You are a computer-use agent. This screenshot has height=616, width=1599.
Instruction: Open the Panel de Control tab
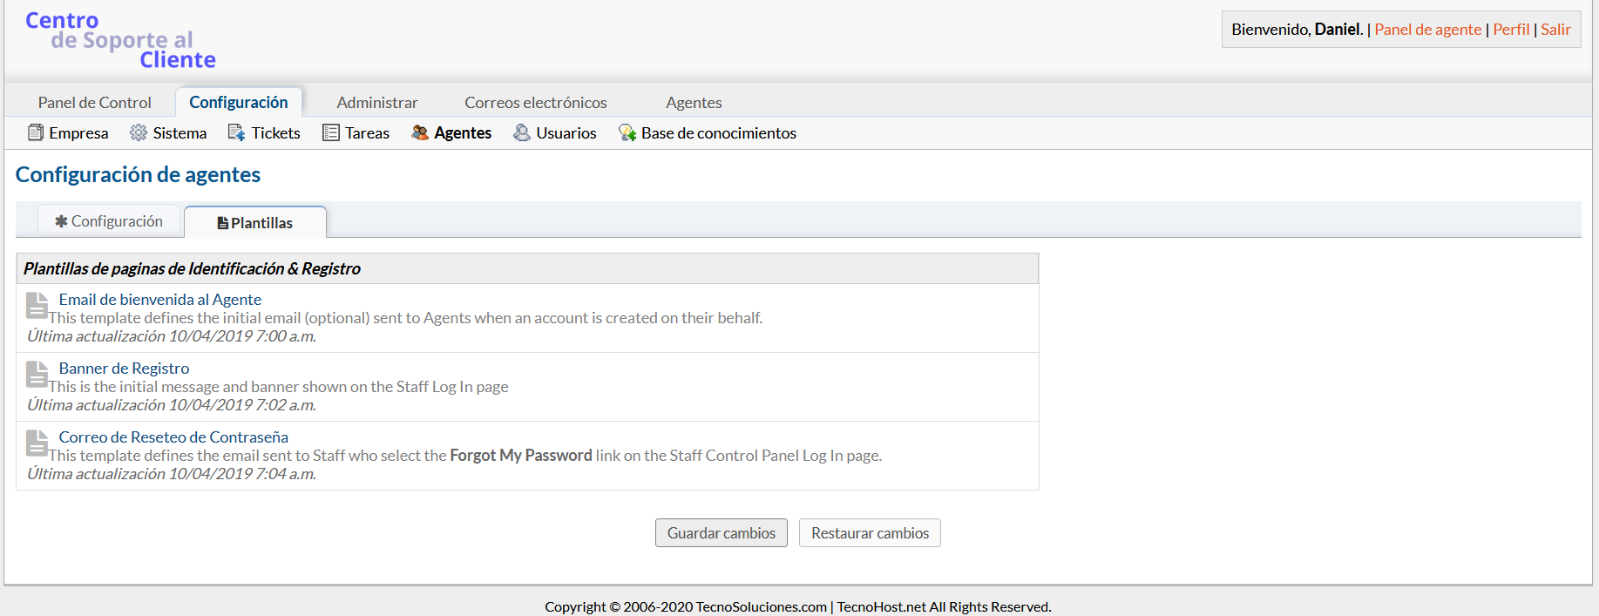coord(94,102)
